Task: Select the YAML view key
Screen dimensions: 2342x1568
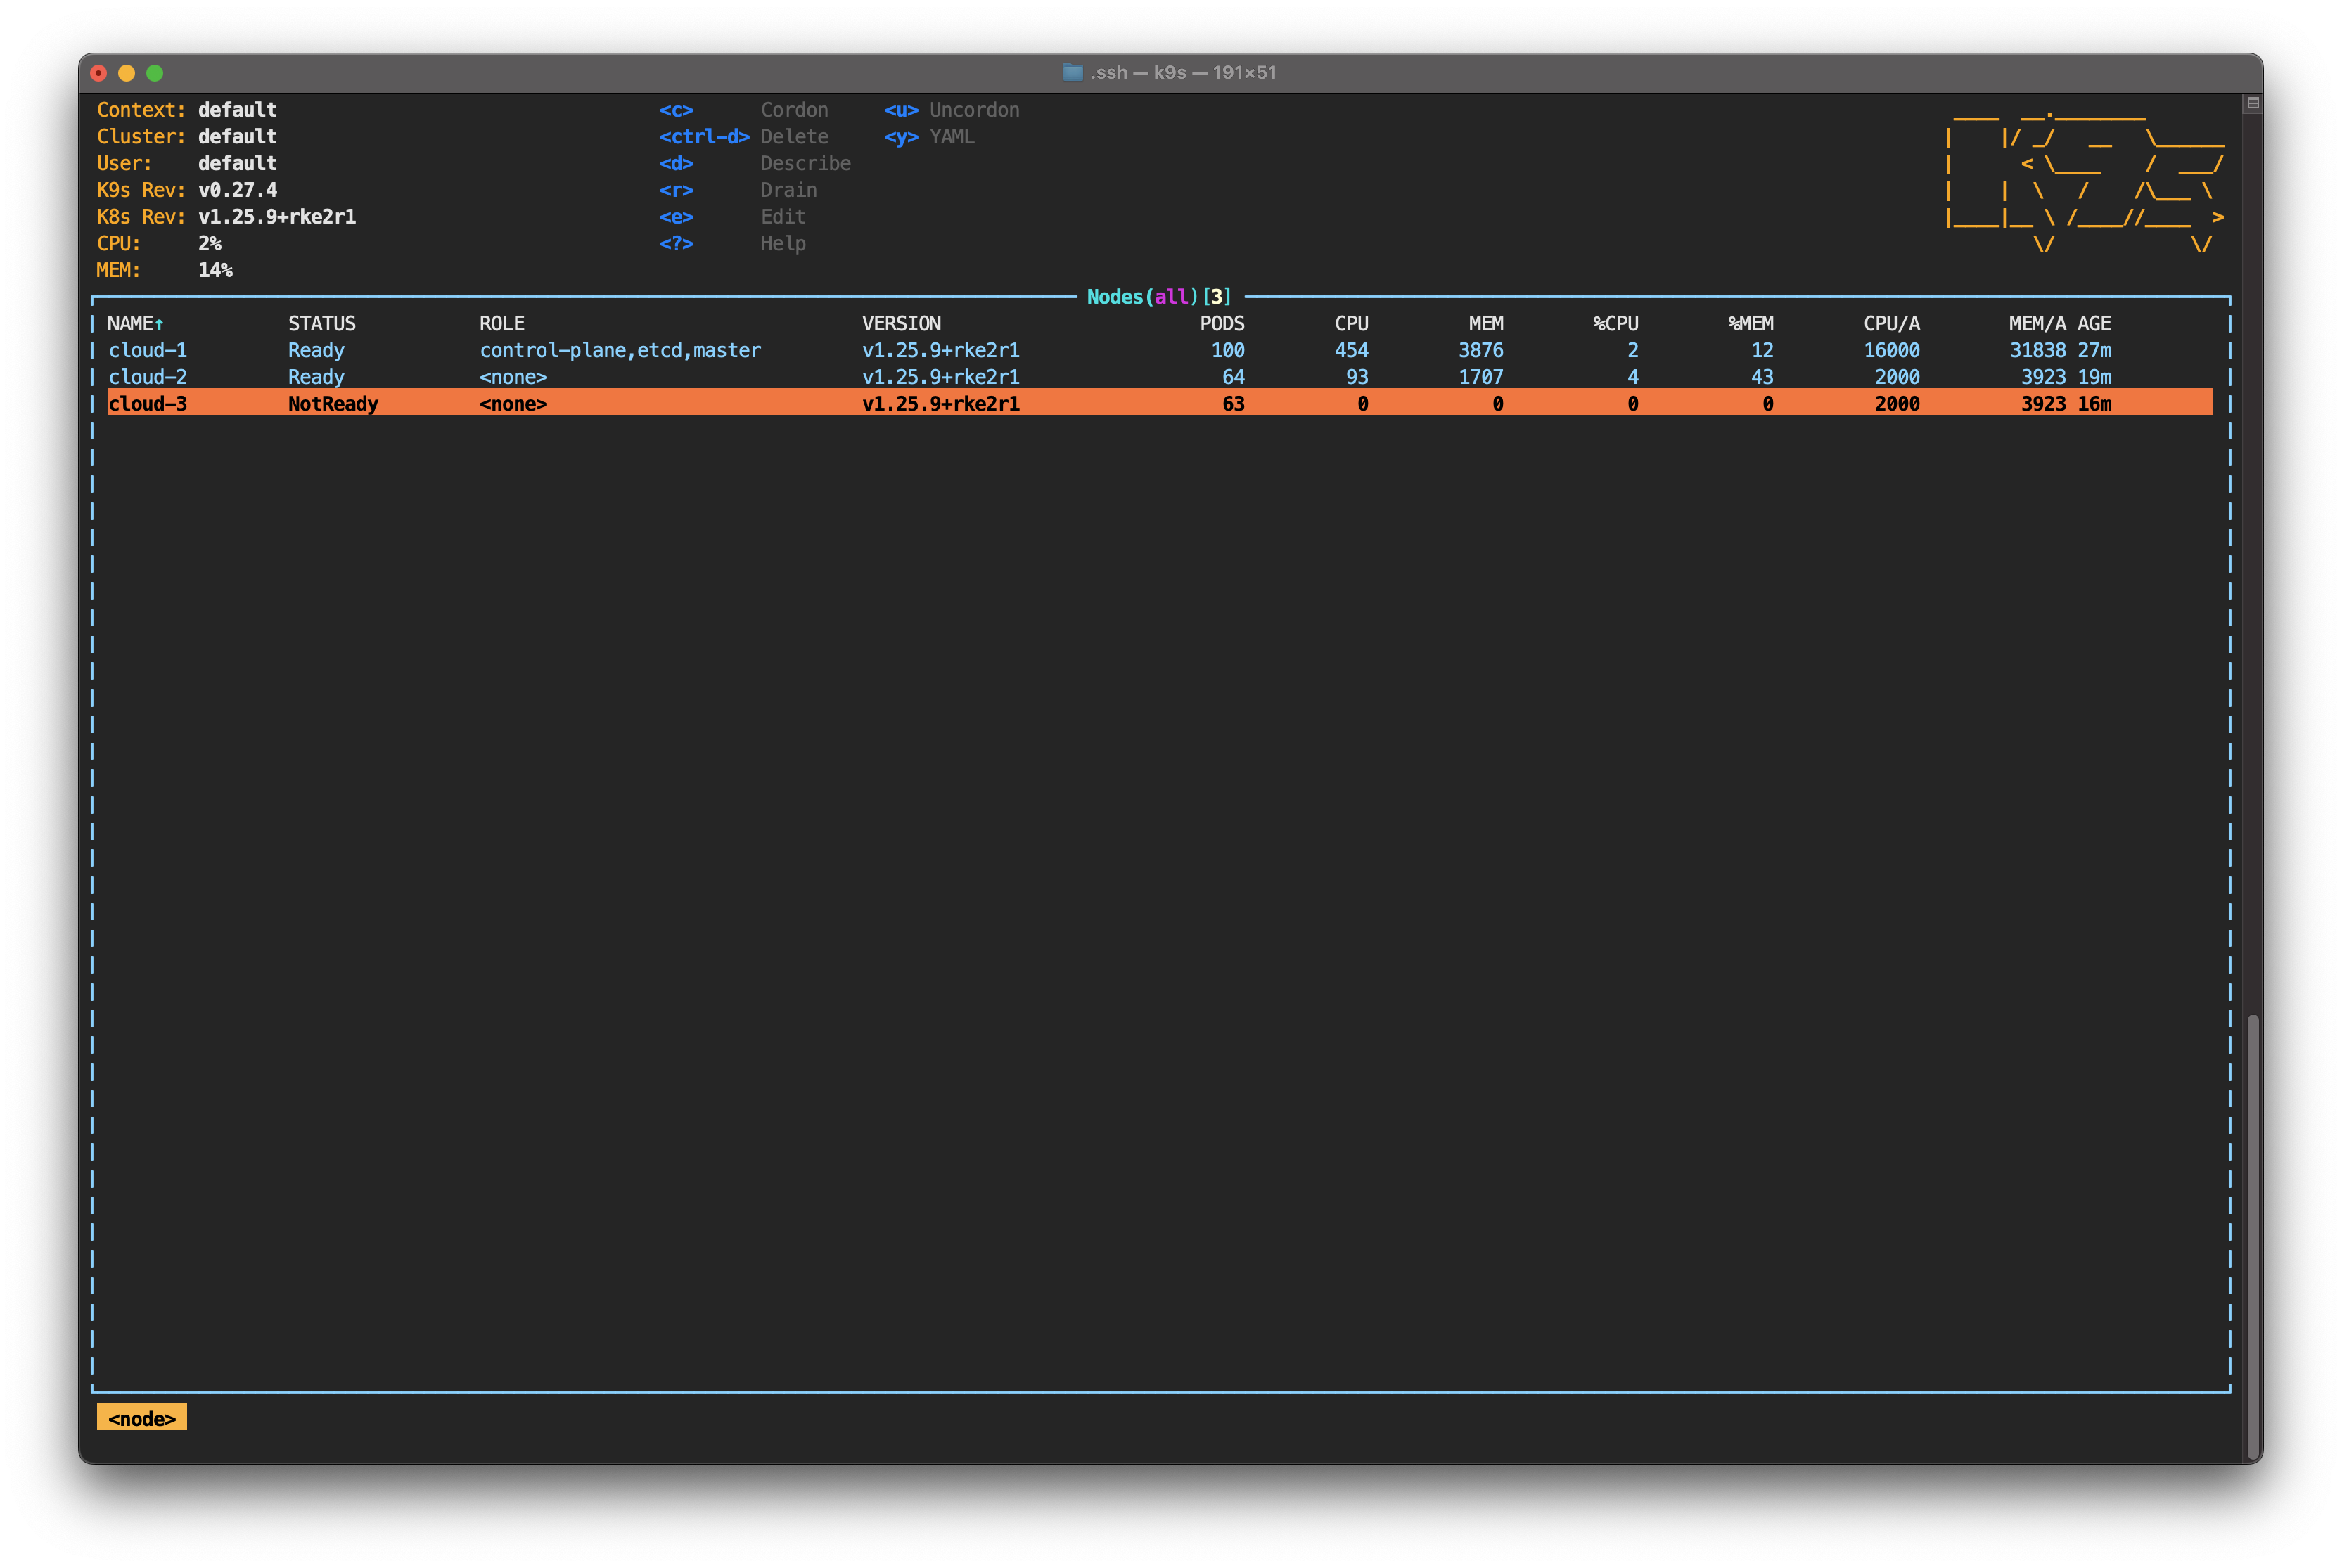Action: [910, 135]
